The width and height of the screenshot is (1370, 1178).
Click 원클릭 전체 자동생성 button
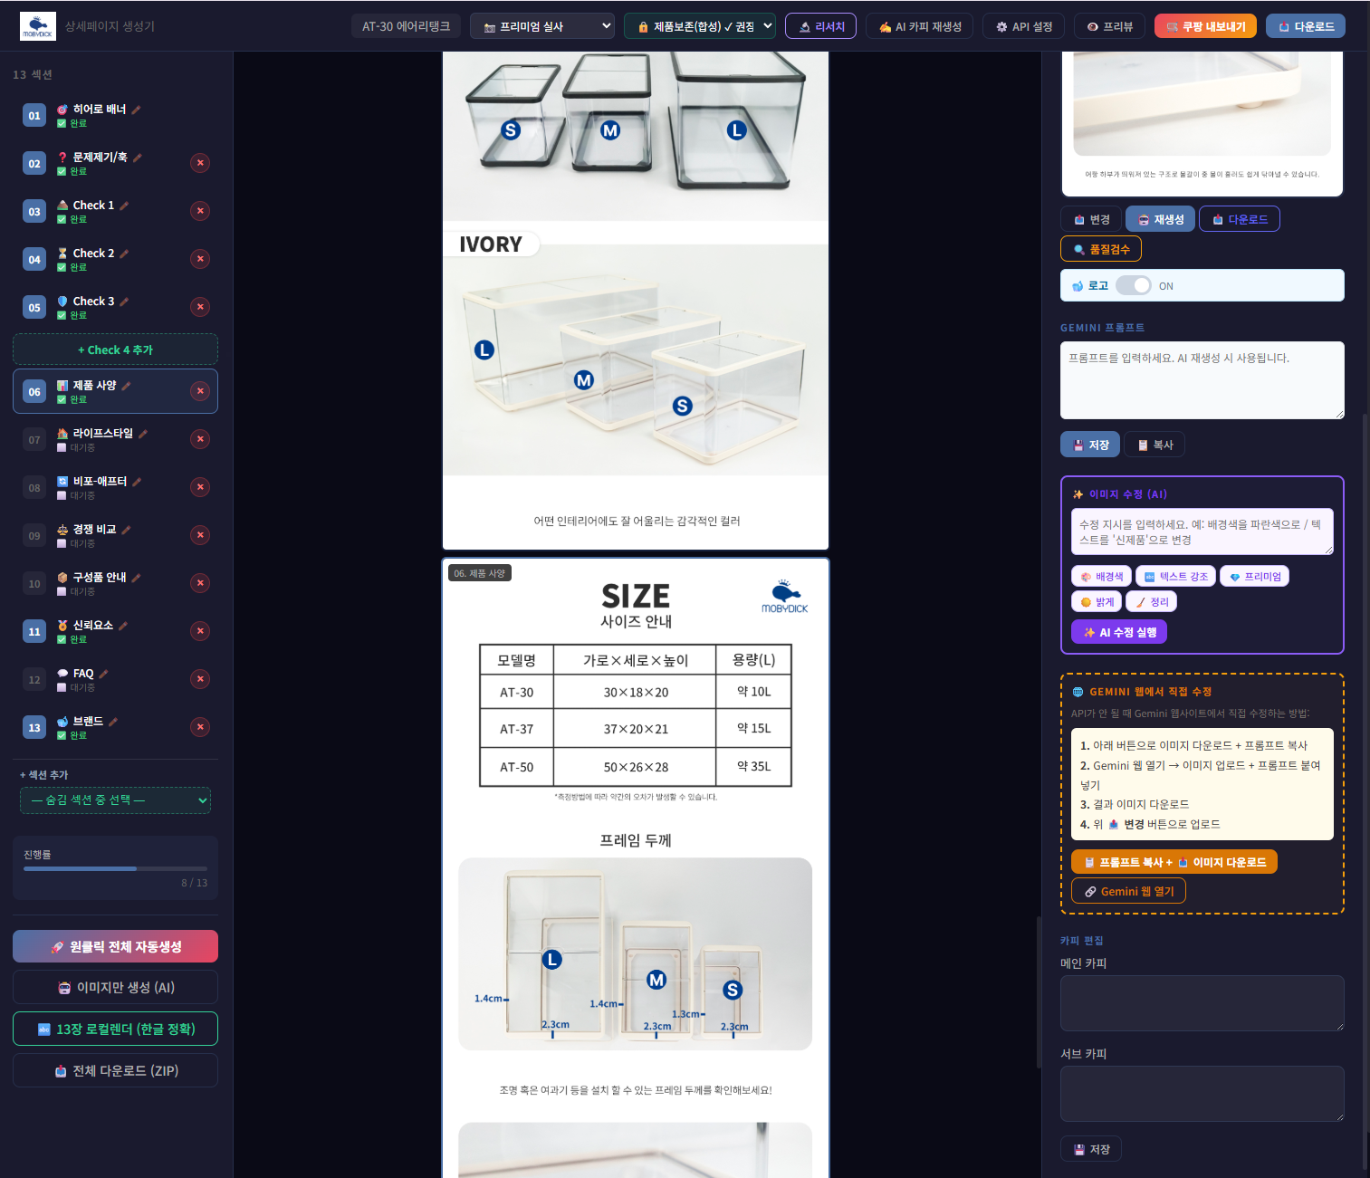(115, 946)
